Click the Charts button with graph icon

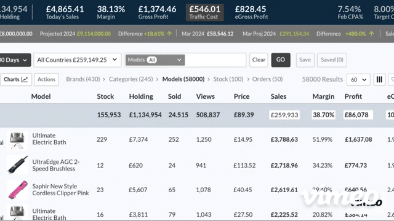[x=16, y=79]
